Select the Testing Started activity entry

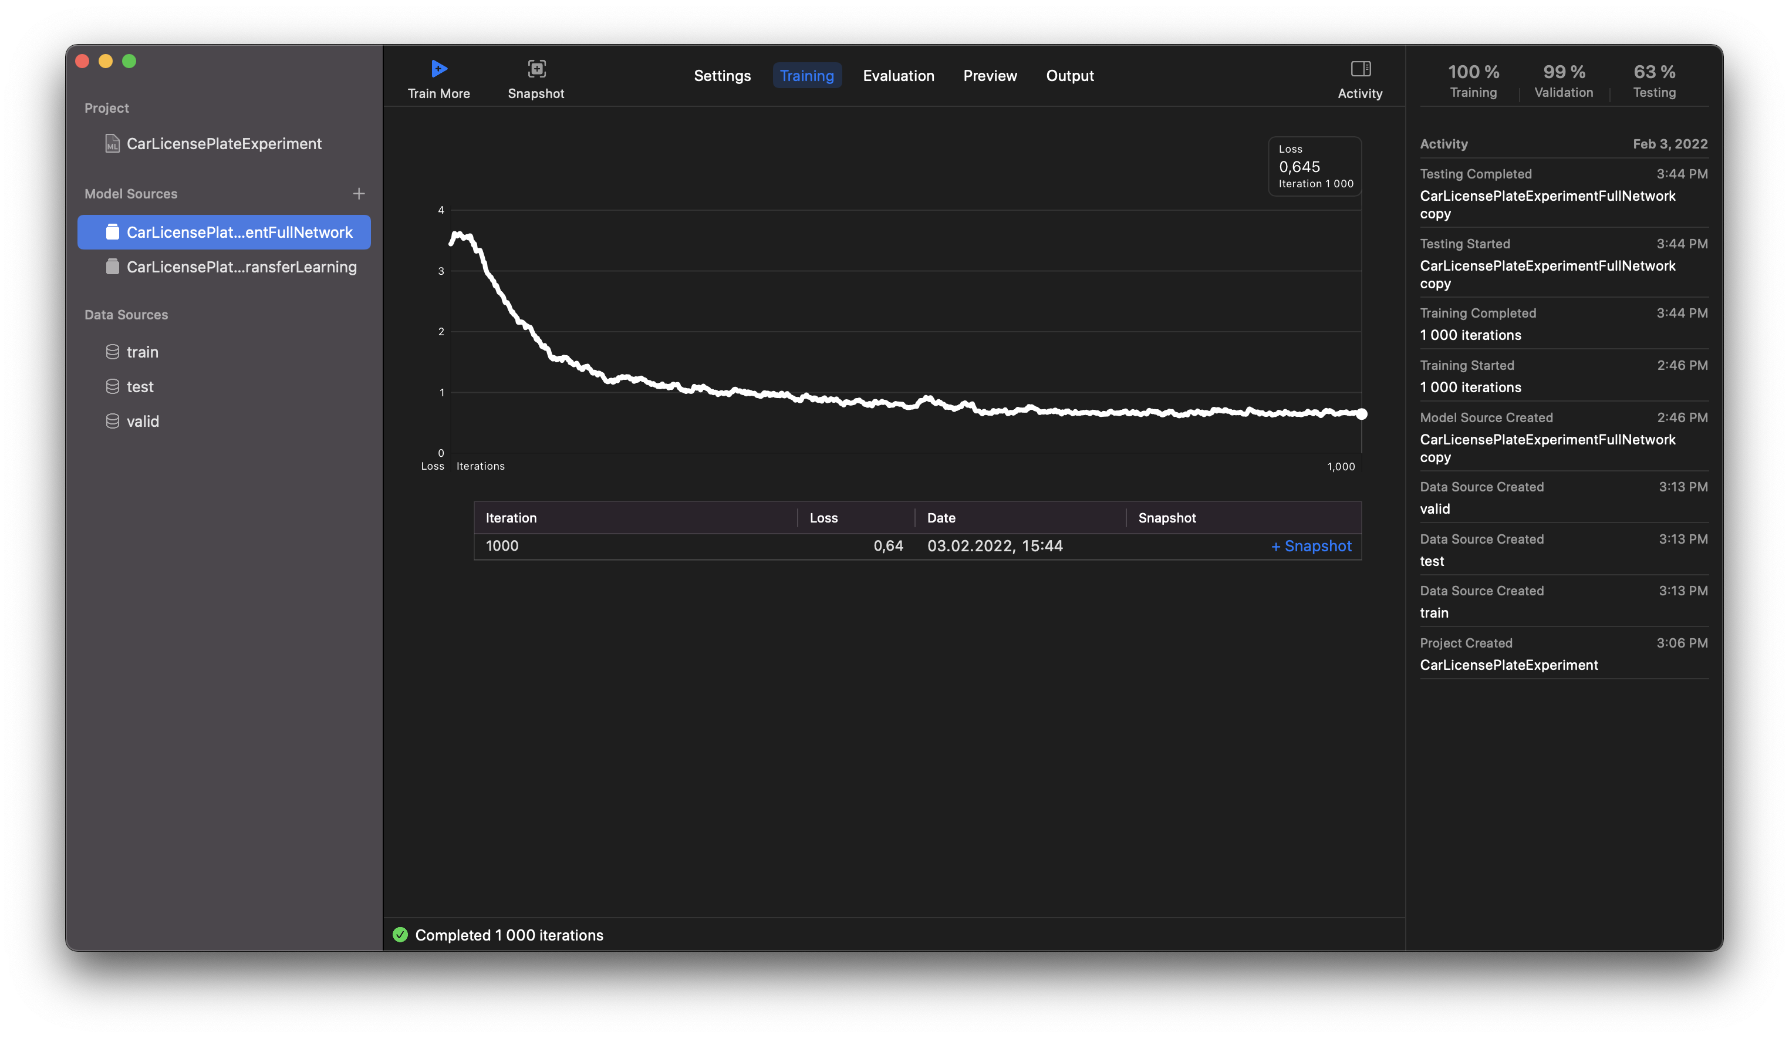[x=1563, y=262]
